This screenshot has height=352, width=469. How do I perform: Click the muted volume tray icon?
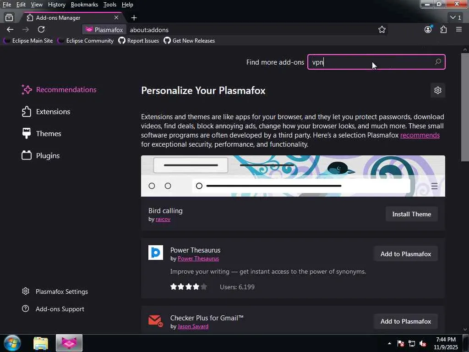point(423,343)
